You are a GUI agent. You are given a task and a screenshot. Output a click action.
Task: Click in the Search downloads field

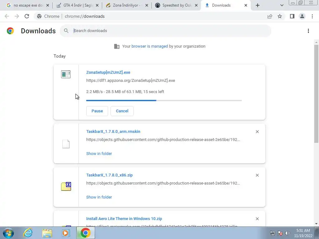click(165, 31)
